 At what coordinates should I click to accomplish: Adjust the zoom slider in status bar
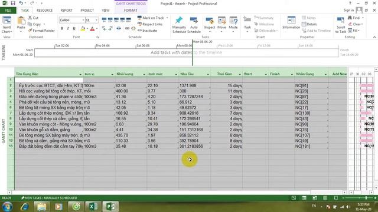366,198
